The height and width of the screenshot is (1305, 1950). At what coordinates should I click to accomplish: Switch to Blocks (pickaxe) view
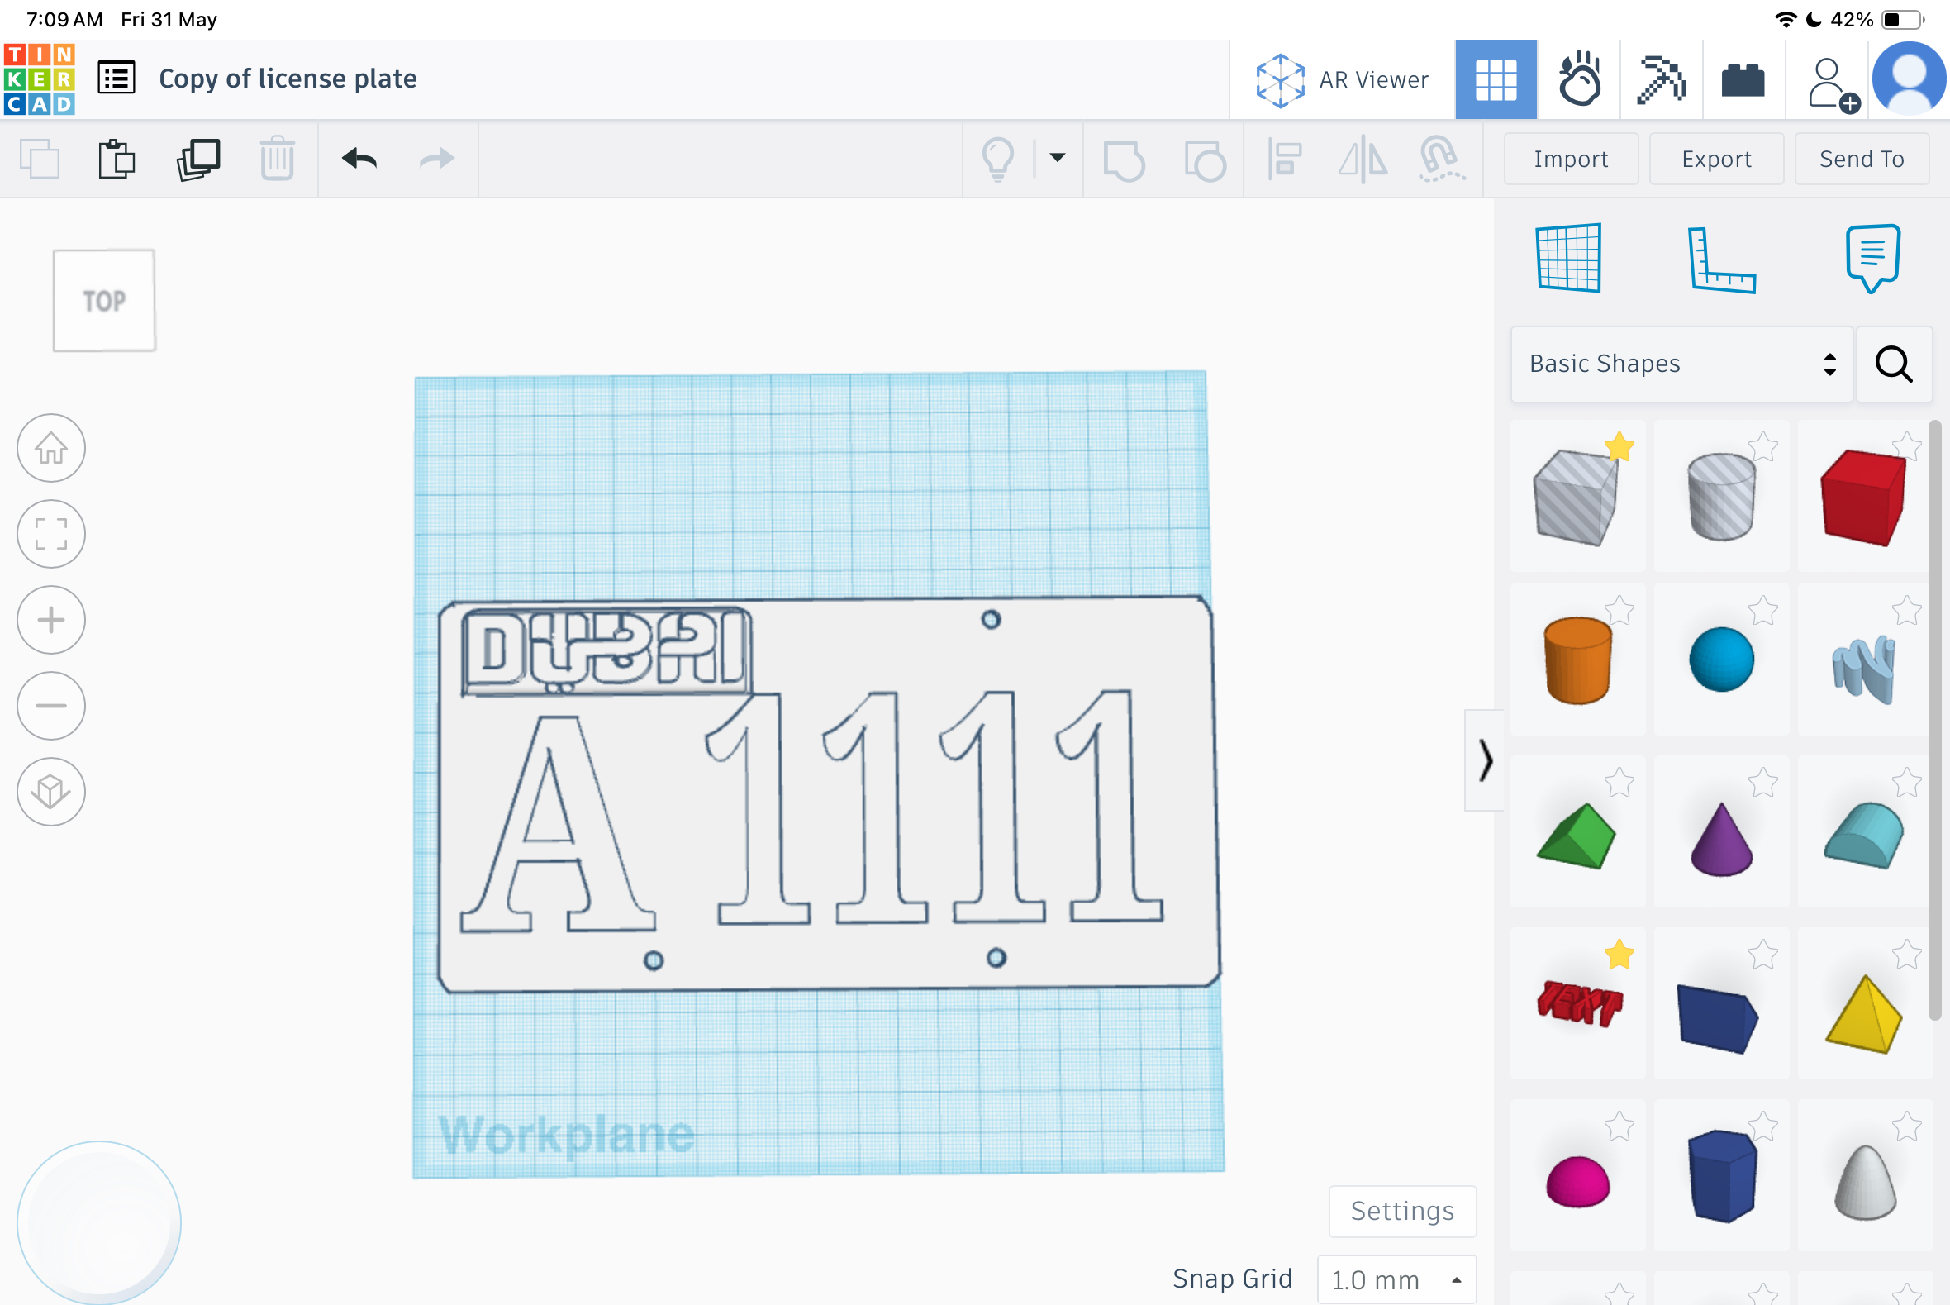[x=1661, y=80]
